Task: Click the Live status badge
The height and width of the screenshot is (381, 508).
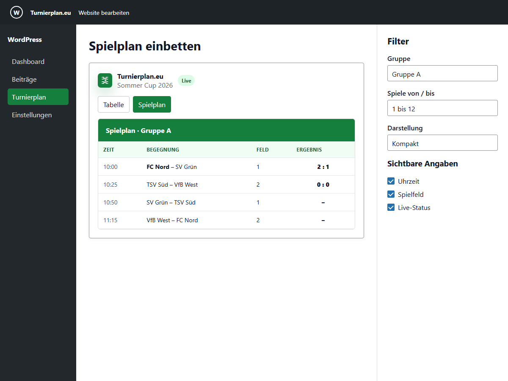Action: point(186,80)
